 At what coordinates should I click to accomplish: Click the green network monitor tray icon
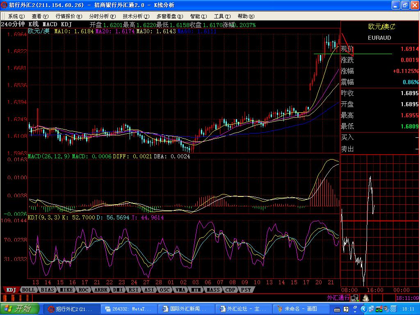[x=379, y=309]
